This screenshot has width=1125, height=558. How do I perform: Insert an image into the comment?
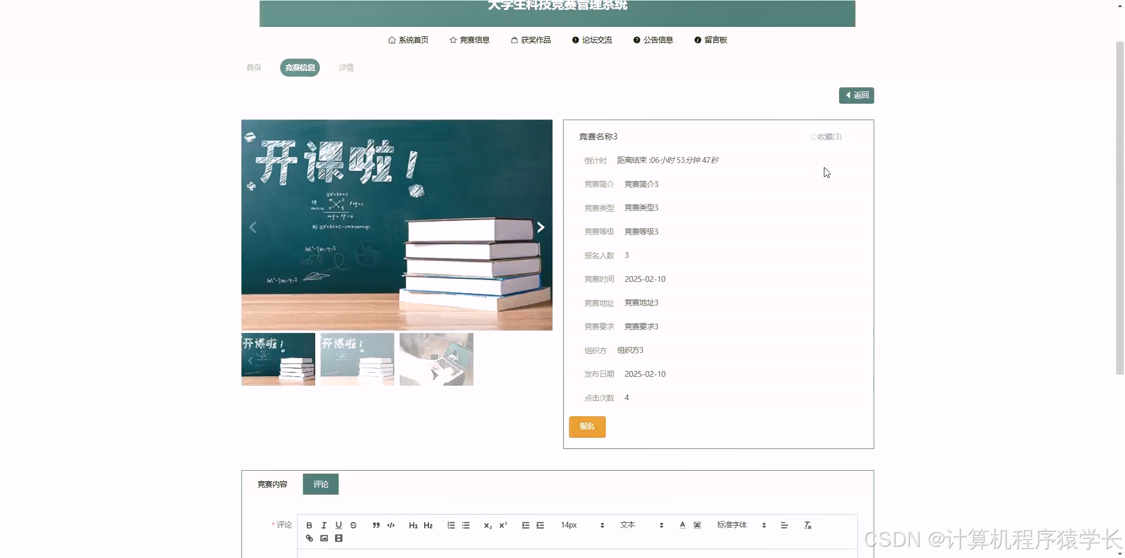[x=323, y=537]
